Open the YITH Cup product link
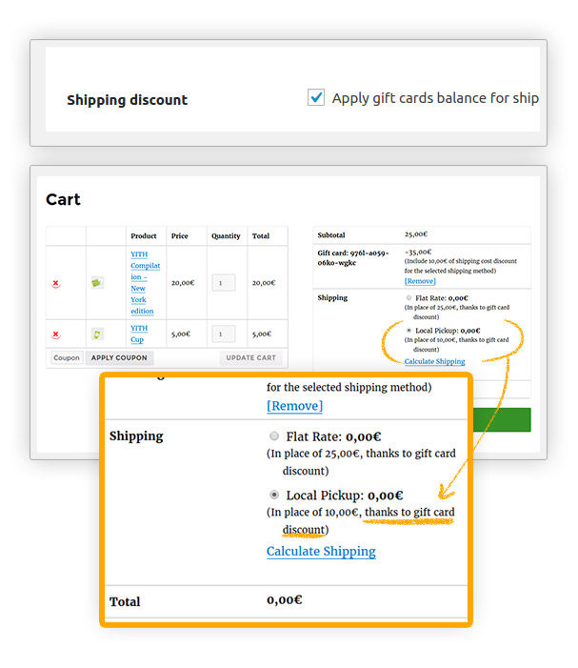This screenshot has width=578, height=668. [x=139, y=334]
